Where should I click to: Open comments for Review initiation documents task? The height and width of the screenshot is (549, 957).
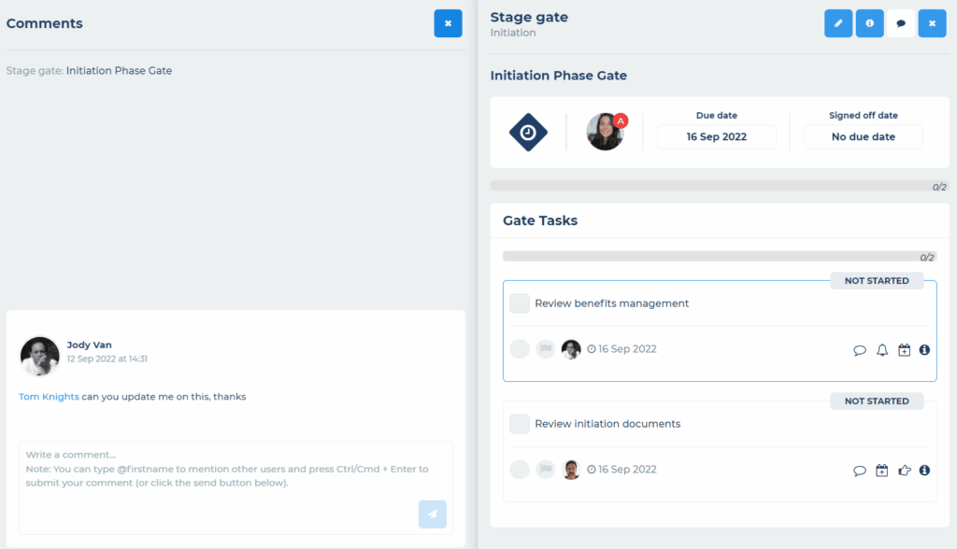pos(860,471)
